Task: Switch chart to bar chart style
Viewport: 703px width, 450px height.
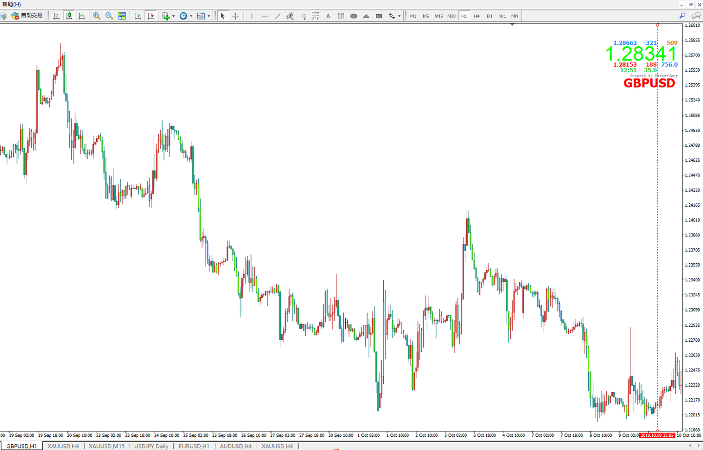Action: tap(56, 16)
